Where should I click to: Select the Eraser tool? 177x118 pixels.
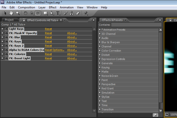pyautogui.click(x=78, y=13)
